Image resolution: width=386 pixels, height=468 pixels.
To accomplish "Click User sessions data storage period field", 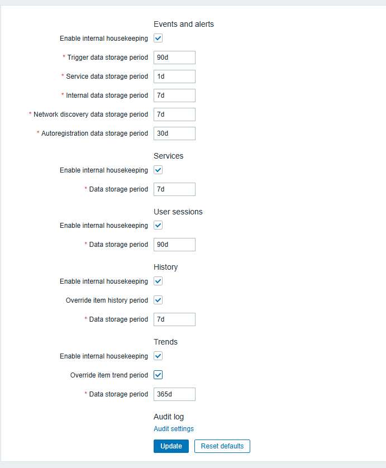I will click(x=174, y=245).
